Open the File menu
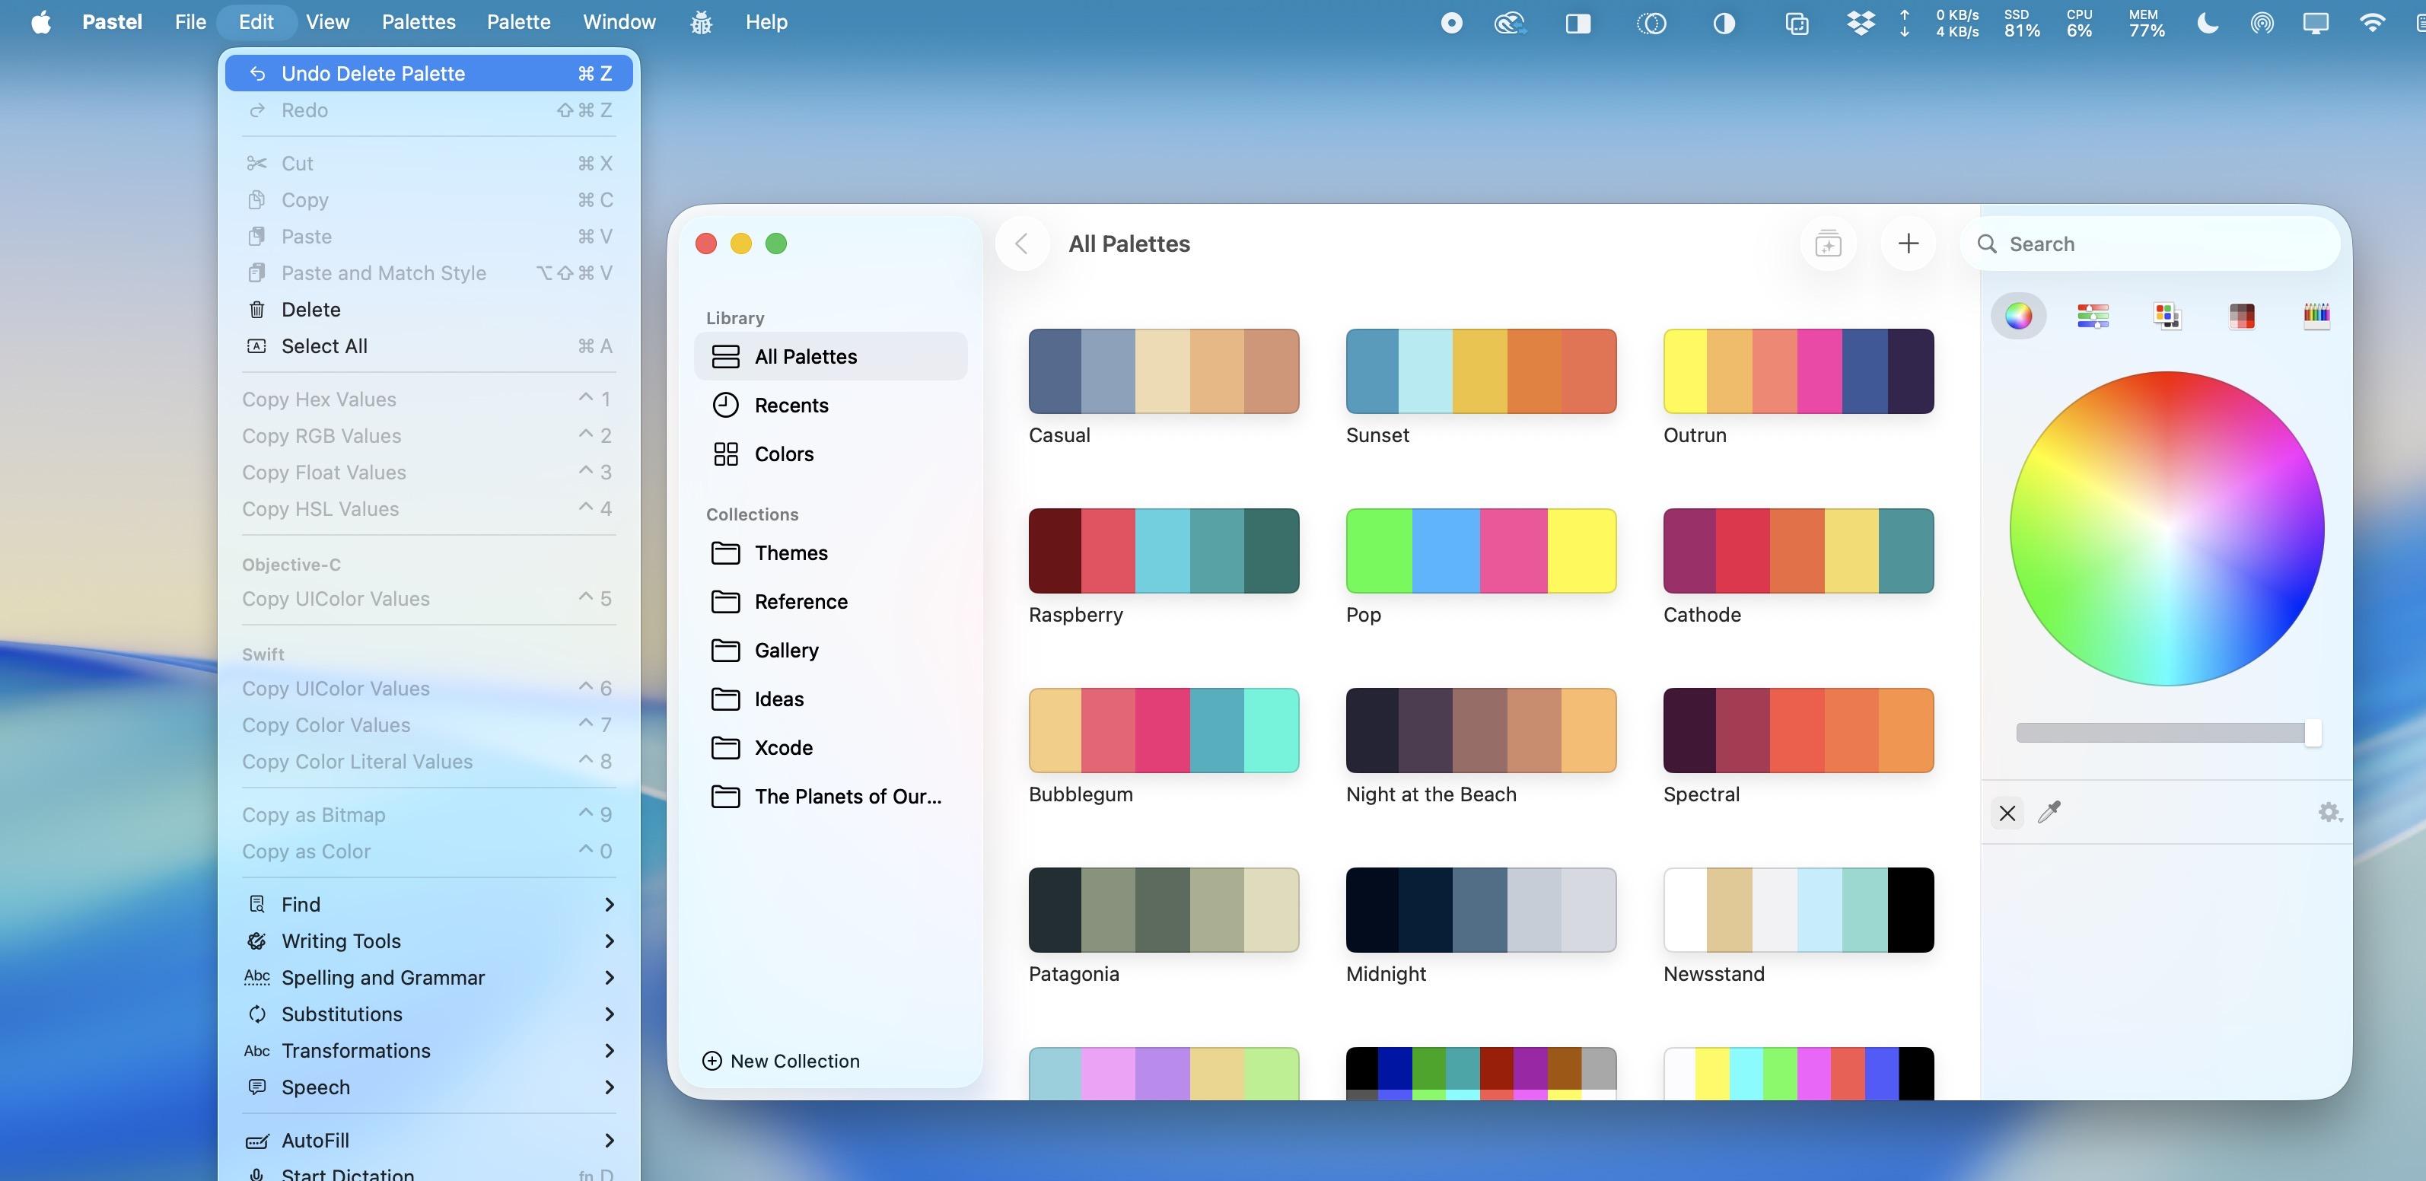 tap(190, 21)
